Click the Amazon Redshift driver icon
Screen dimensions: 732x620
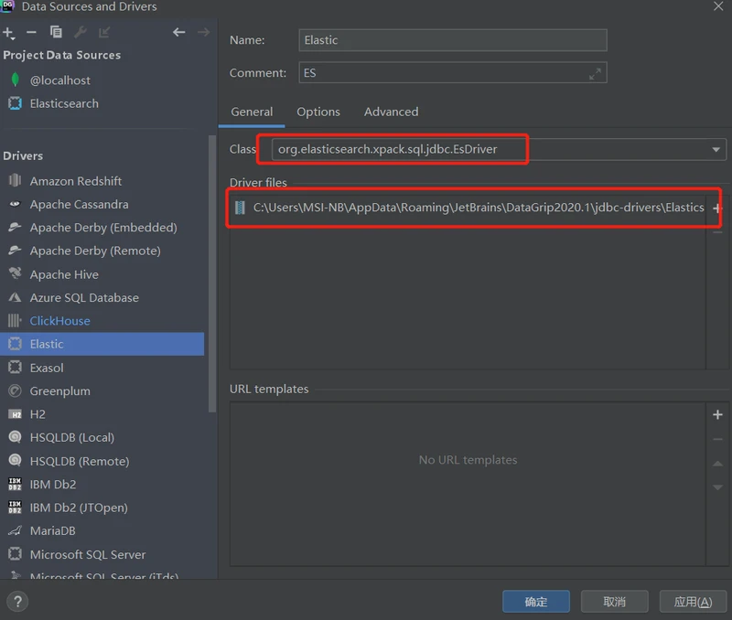15,180
